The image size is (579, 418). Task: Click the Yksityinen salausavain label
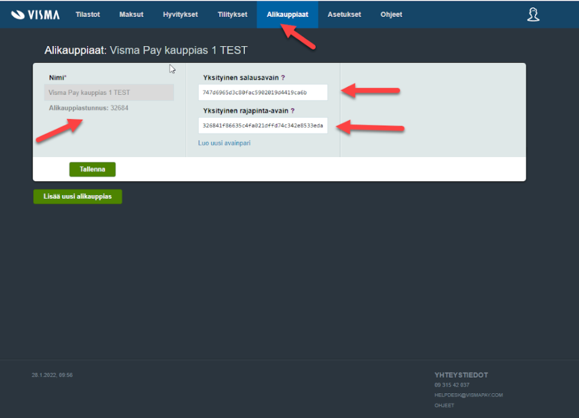(241, 77)
